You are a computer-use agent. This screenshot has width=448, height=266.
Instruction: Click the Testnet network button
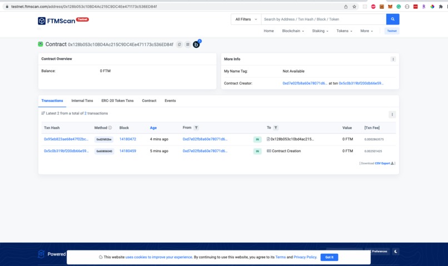pos(392,31)
